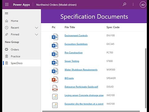Click image icon beside Laying sewer Concrete

click(55, 97)
